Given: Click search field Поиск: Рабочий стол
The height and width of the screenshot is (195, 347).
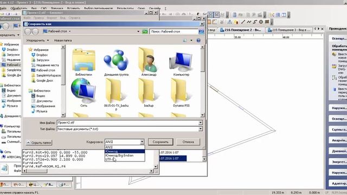Looking at the screenshot, I should point(173,31).
